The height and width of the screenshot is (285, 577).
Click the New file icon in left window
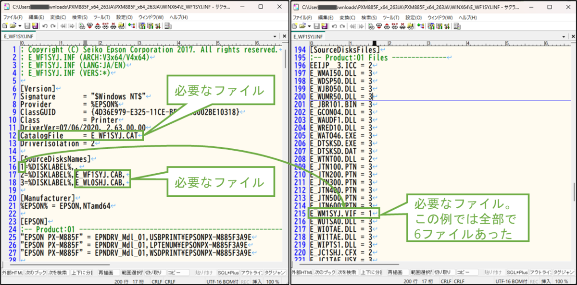tap(6, 25)
